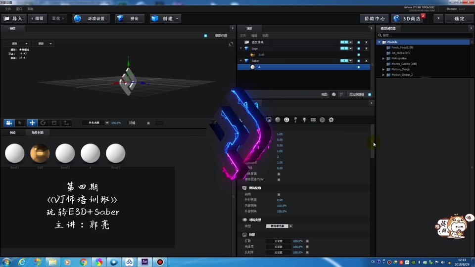The height and width of the screenshot is (267, 475).
Task: Open the 文件 menu in title menu bar
Action: (x=8, y=9)
